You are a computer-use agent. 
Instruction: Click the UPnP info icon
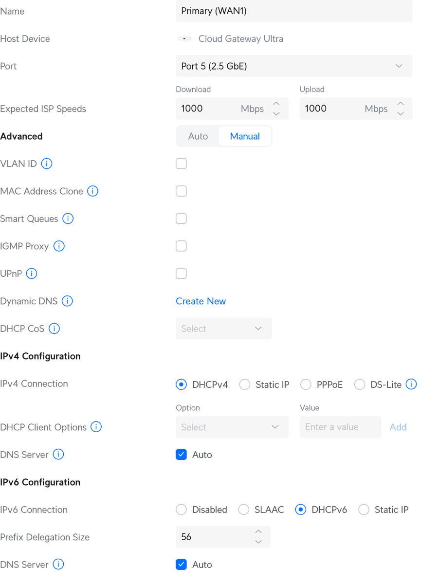[x=32, y=274]
